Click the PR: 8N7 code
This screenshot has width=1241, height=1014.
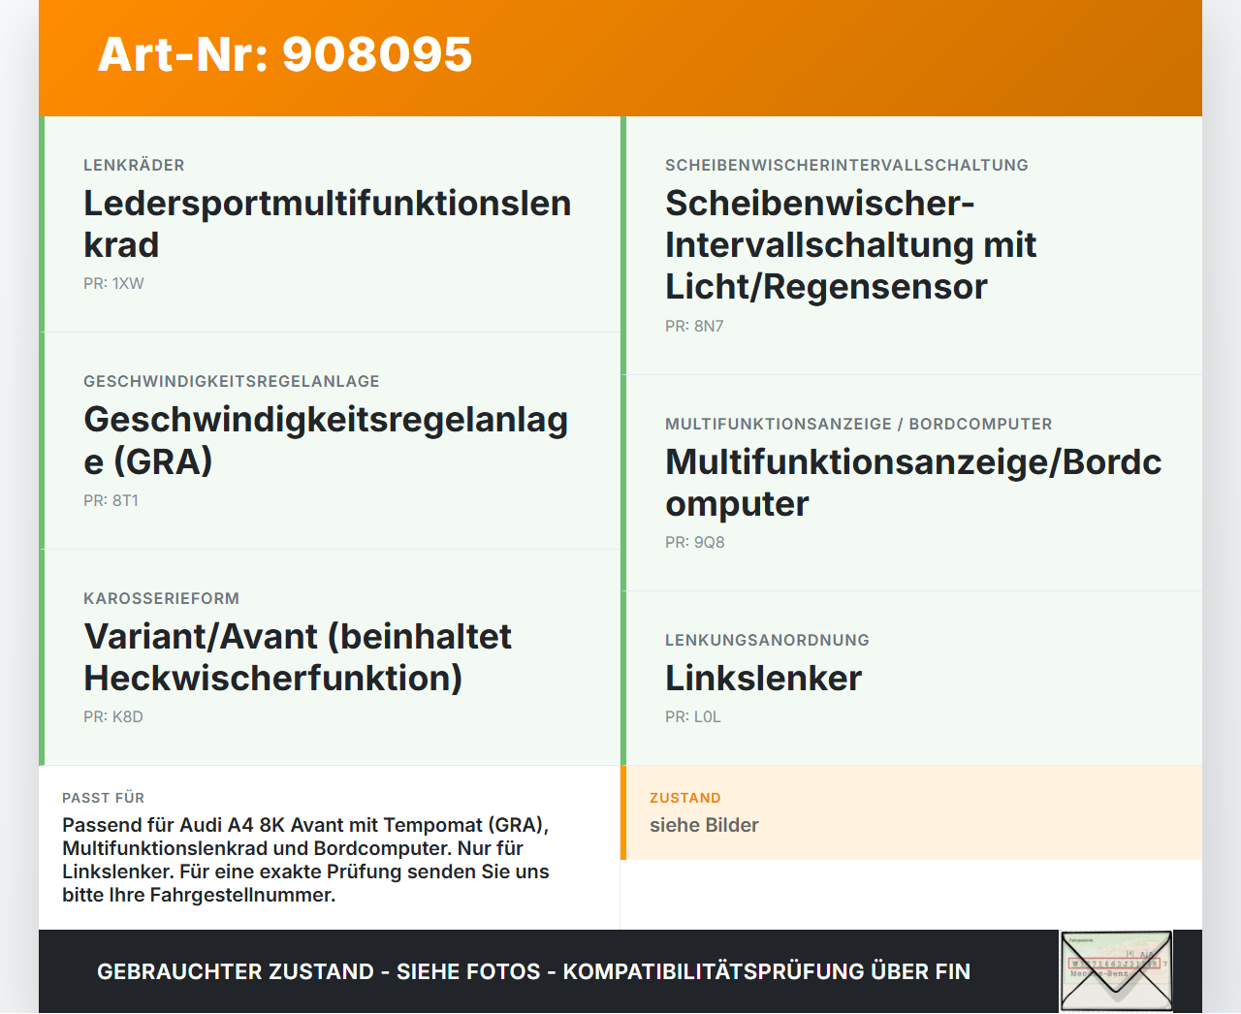(694, 327)
